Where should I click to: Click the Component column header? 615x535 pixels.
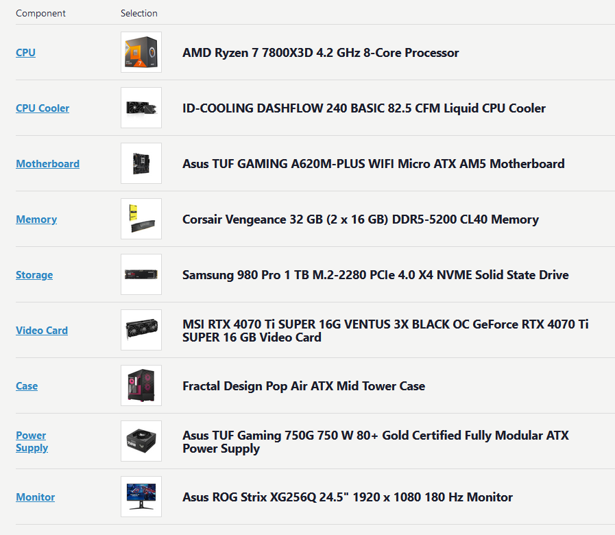pyautogui.click(x=40, y=13)
